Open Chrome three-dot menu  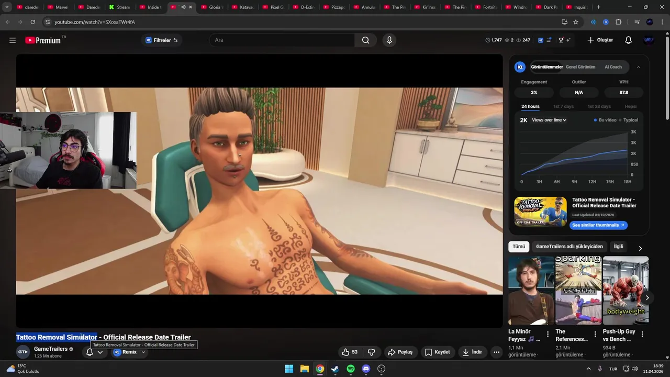click(662, 22)
